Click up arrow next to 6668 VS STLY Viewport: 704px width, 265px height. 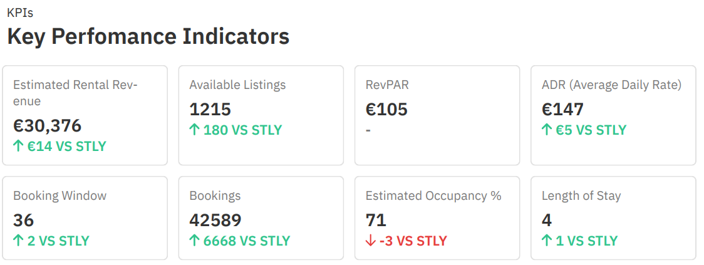[x=195, y=241]
